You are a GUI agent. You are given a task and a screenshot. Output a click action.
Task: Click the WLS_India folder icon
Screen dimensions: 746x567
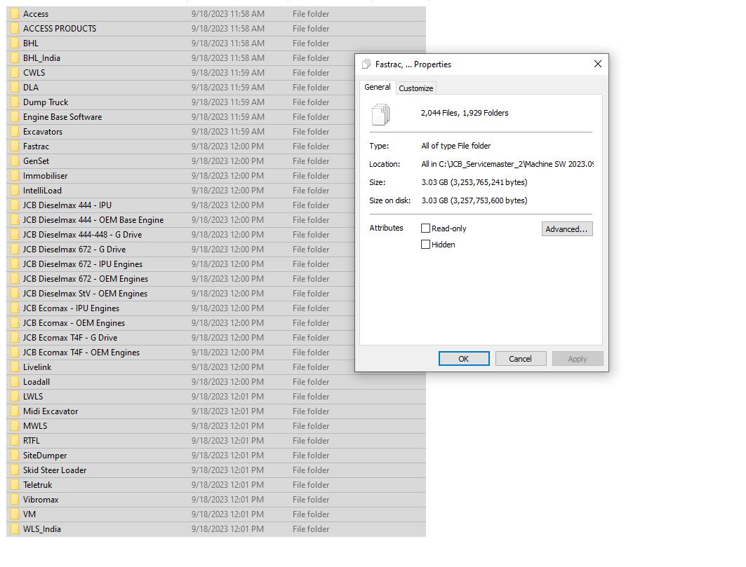[15, 529]
